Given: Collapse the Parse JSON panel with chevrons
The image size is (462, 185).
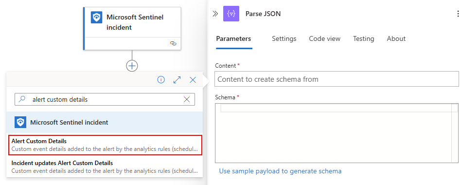Looking at the screenshot, I should click(215, 14).
